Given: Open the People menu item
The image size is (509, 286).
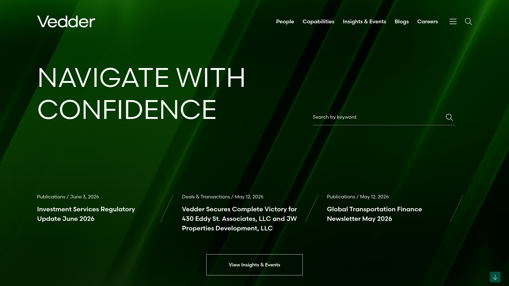Looking at the screenshot, I should [x=285, y=21].
